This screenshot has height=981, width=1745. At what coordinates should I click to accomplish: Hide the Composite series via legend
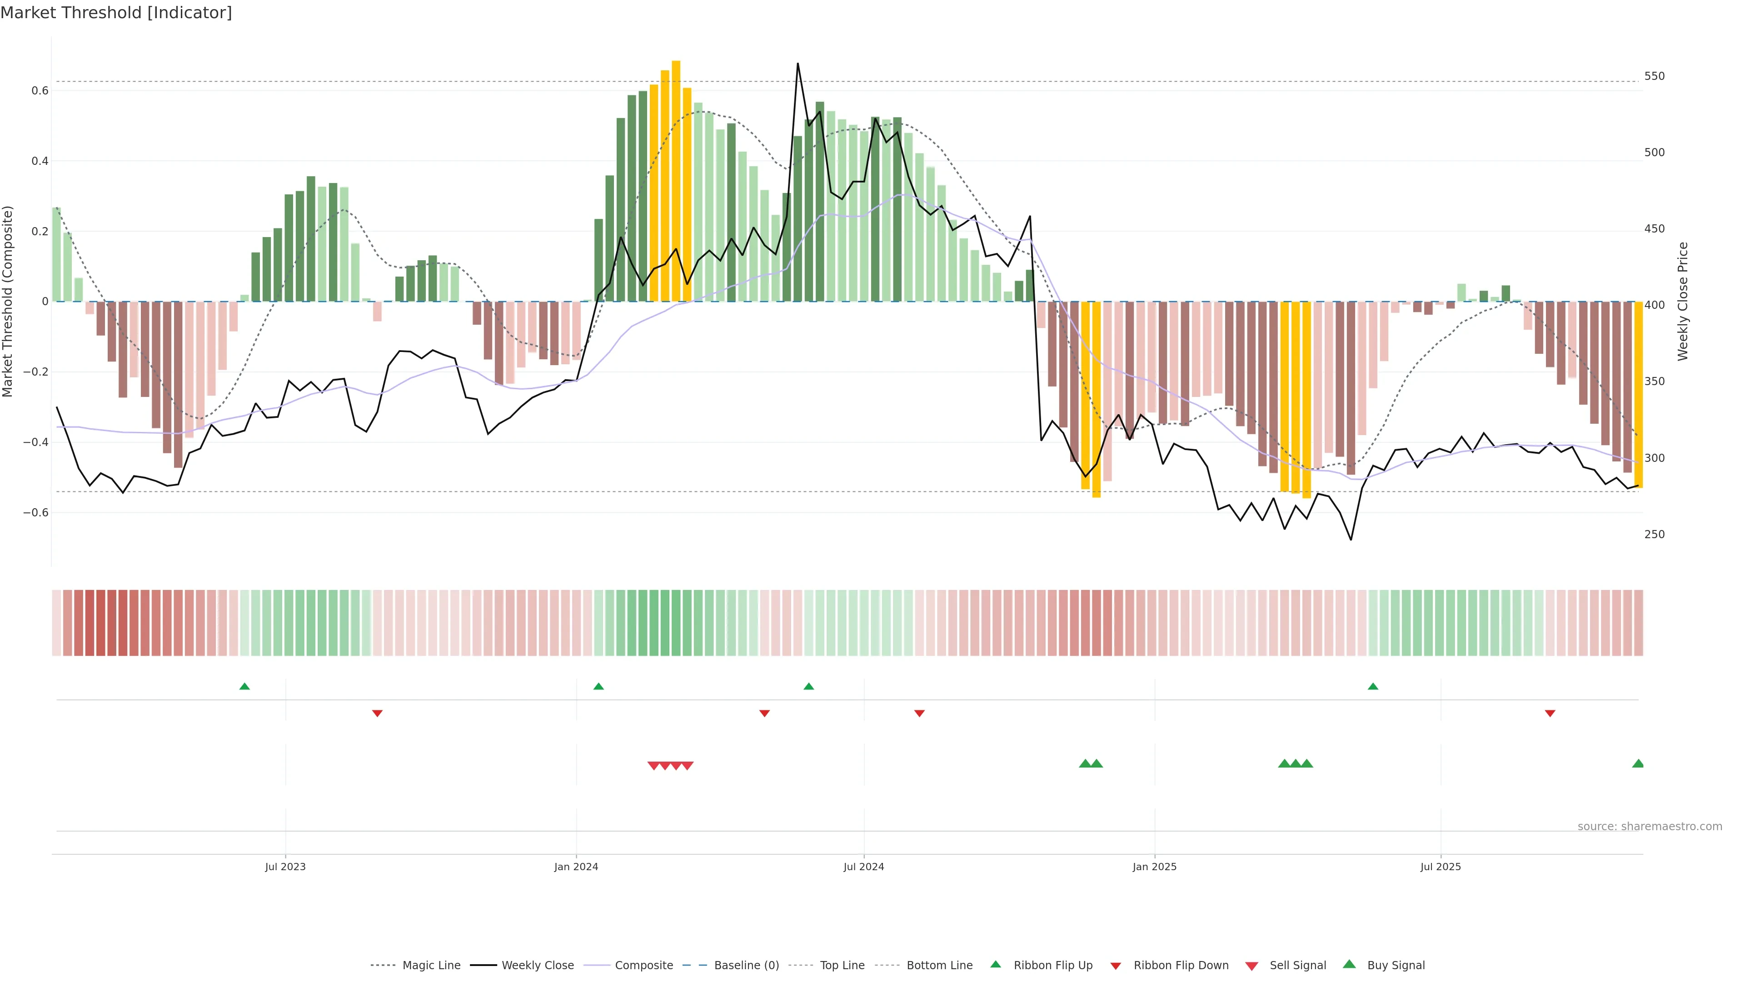point(643,966)
